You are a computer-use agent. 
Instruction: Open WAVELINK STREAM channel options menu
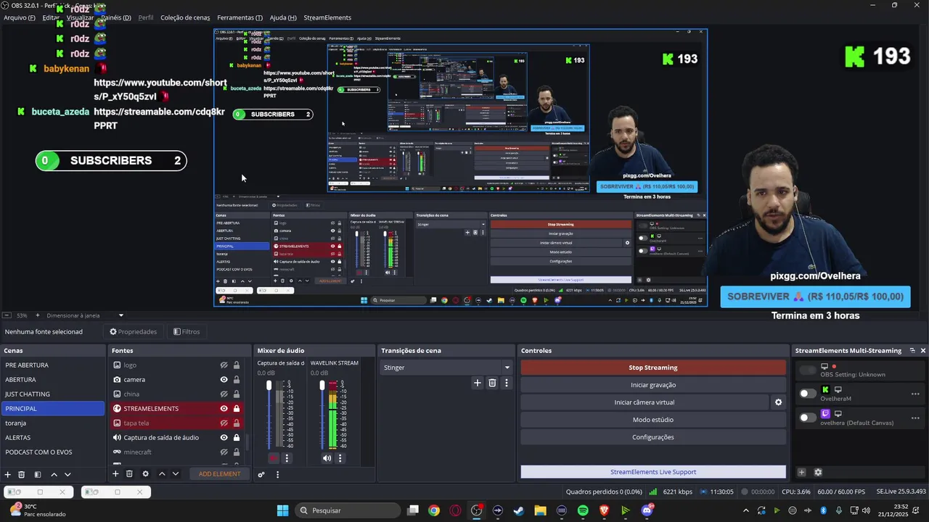point(340,458)
